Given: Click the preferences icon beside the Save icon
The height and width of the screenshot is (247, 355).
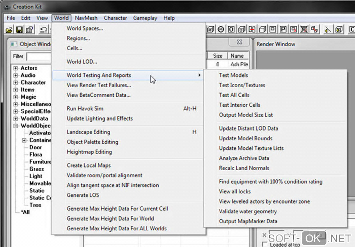Looking at the screenshot, I should [30, 30].
